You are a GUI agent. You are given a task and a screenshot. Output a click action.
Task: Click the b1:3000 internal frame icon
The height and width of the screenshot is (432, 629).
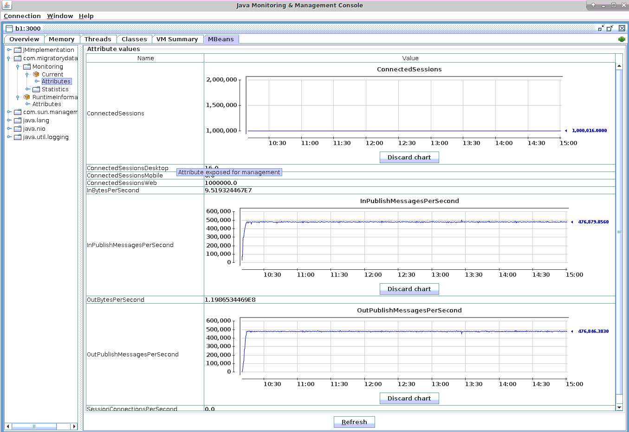(9, 28)
